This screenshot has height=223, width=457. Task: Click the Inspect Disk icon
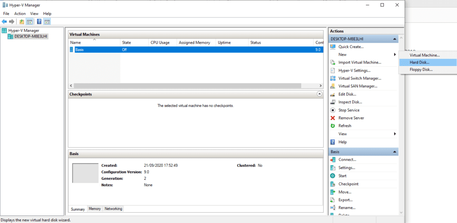333,102
